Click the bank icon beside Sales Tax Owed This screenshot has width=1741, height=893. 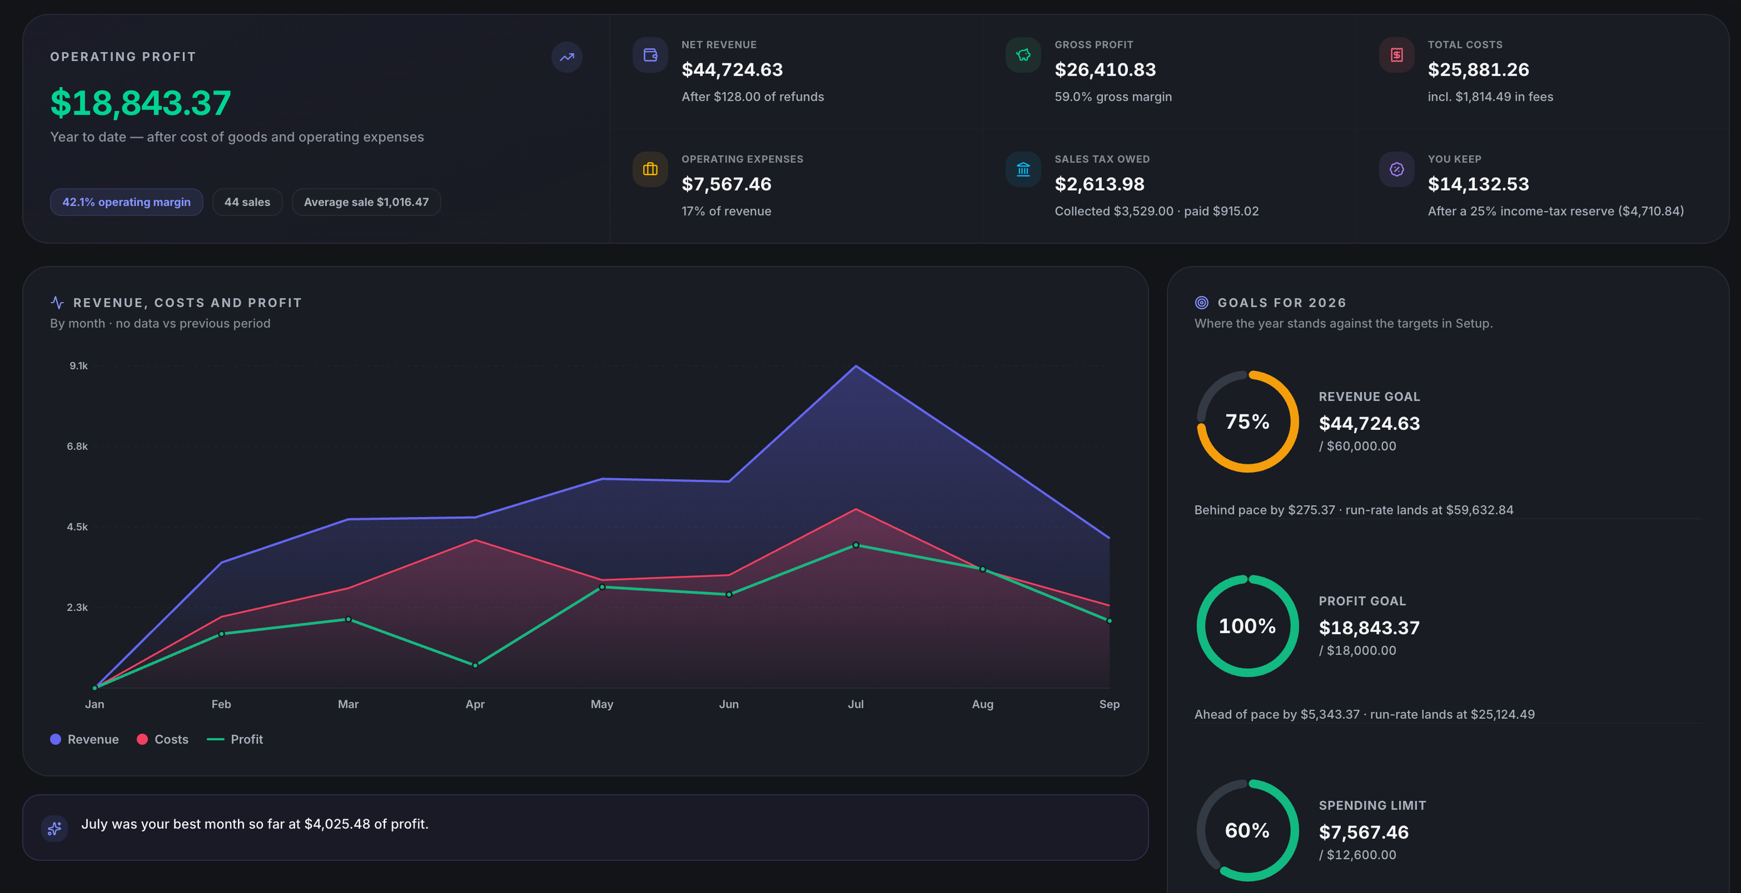point(1023,169)
